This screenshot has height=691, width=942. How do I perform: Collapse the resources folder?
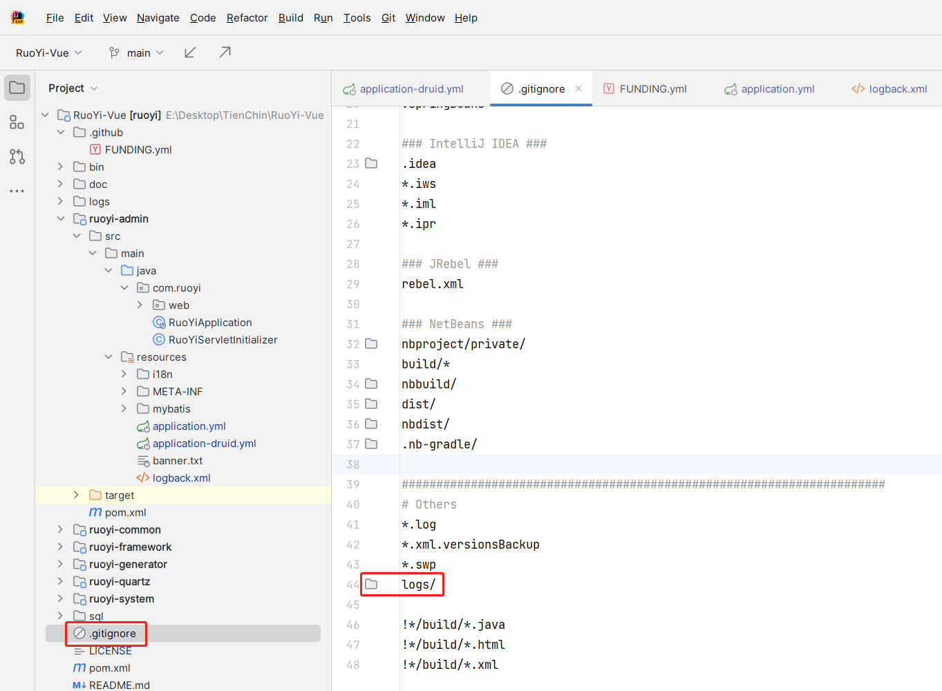(109, 357)
